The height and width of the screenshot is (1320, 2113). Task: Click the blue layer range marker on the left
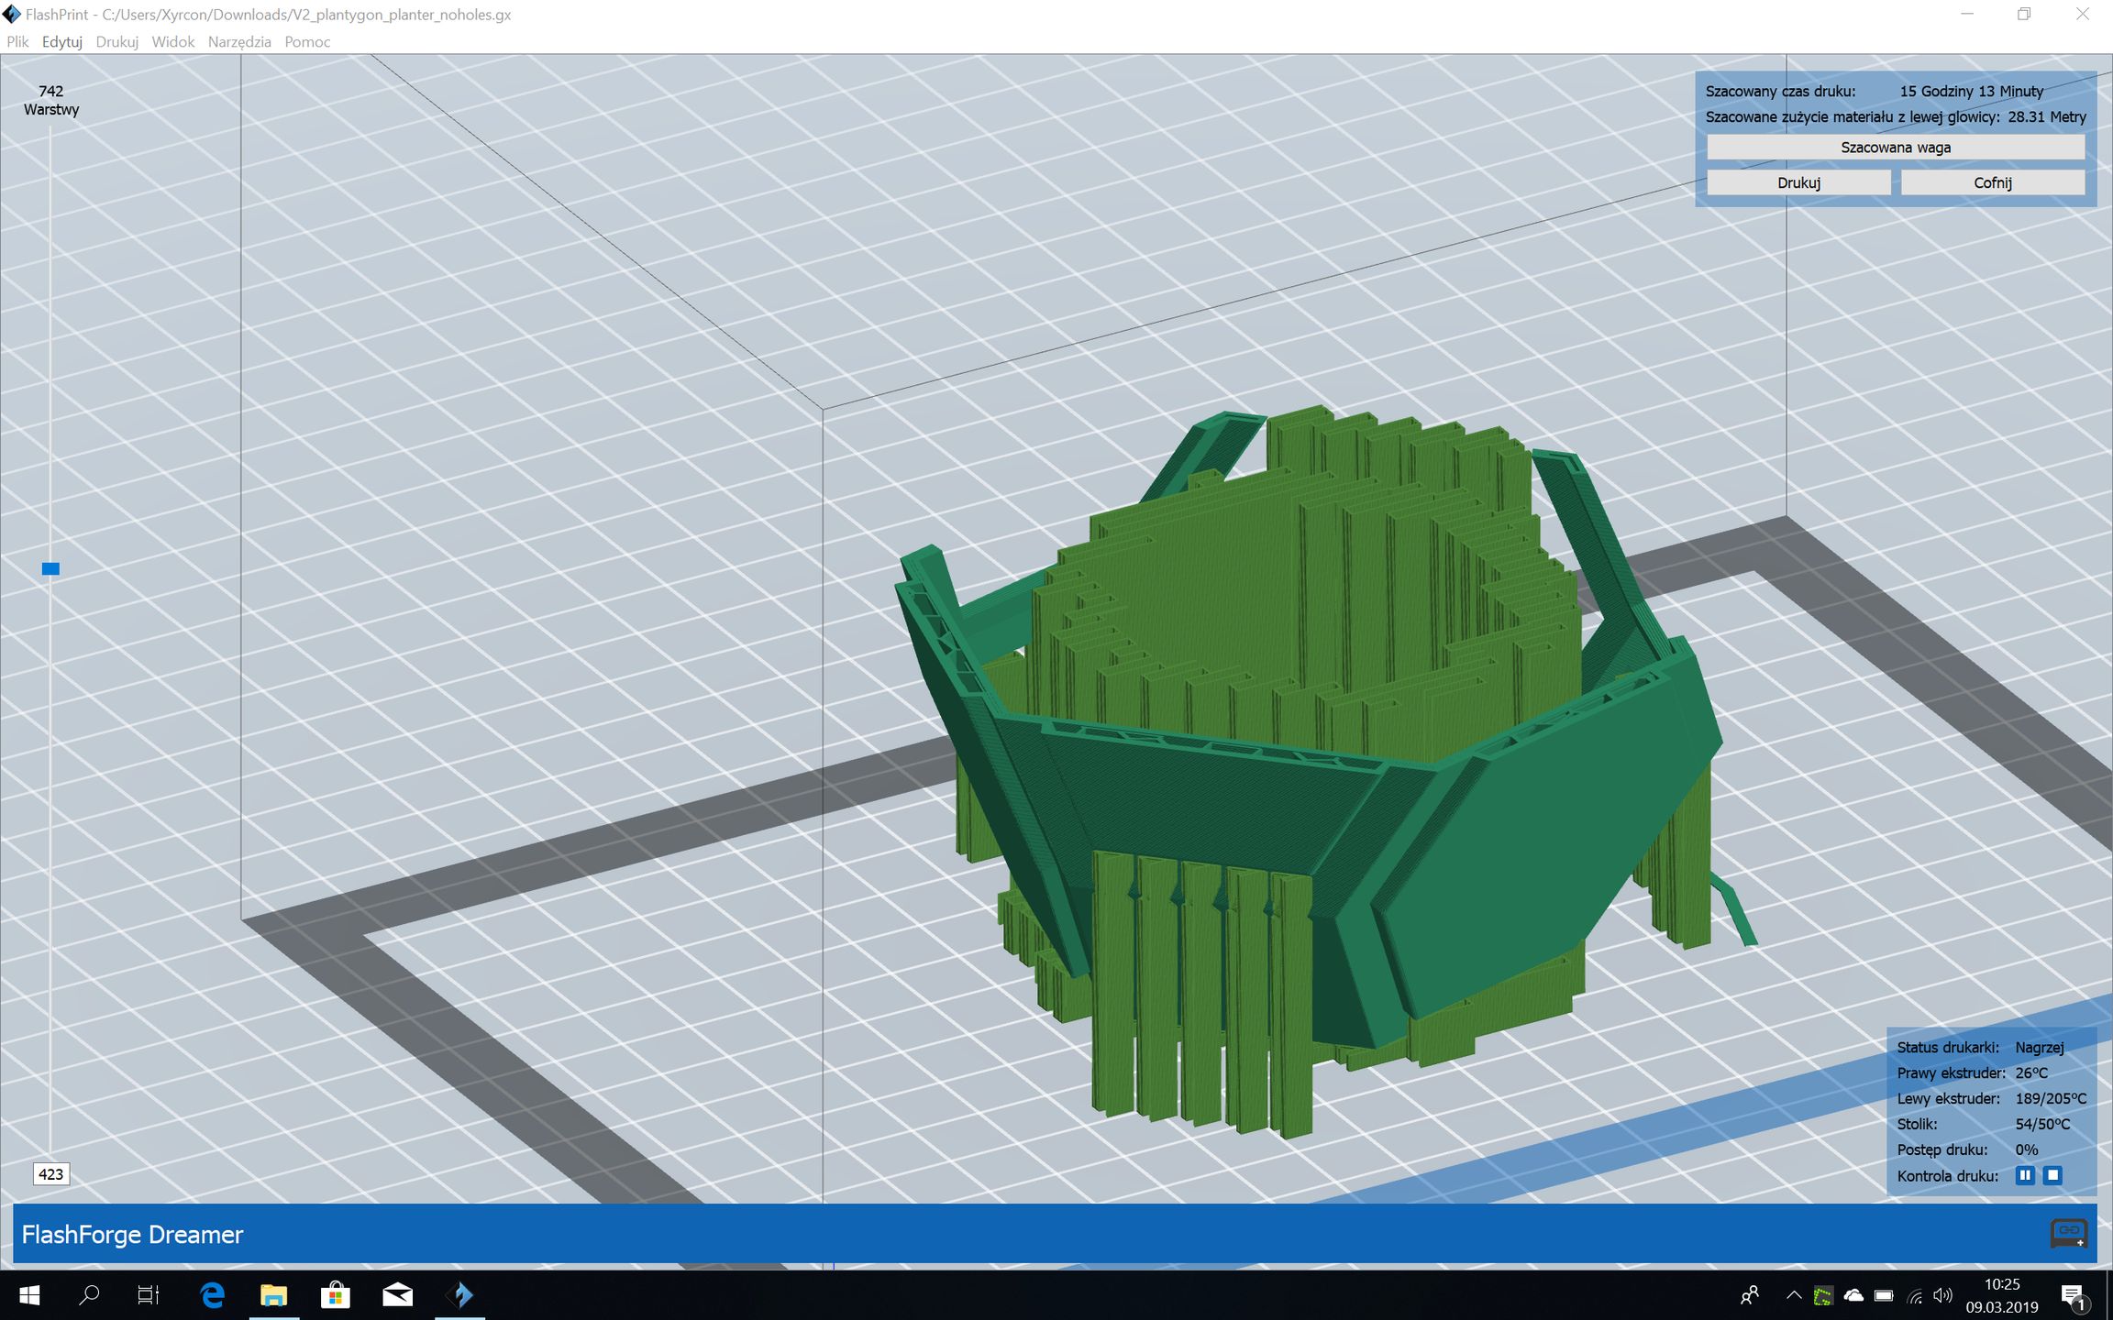click(x=50, y=568)
